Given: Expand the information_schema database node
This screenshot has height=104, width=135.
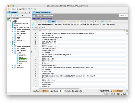Looking at the screenshot, I should [x=10, y=23].
